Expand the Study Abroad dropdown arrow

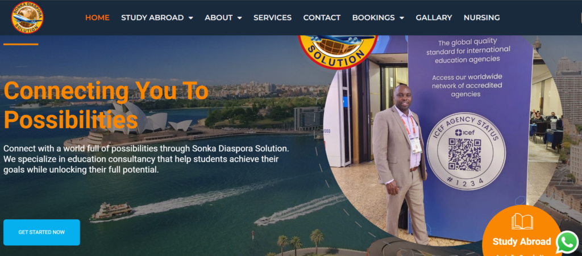191,18
